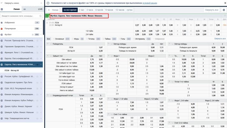This screenshot has height=128, width=227.
Task: Open settings via the gear icon
Action: click(x=224, y=10)
